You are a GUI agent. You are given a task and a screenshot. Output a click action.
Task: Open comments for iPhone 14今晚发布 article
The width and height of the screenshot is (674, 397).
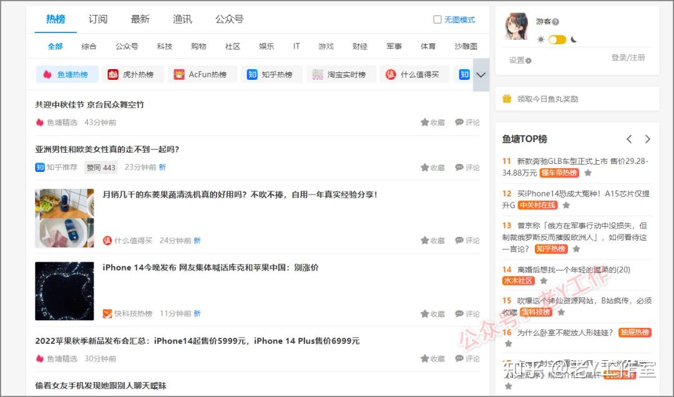(467, 313)
